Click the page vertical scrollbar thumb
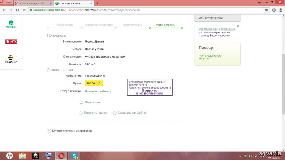Image resolution: width=285 pixels, height=160 pixels. (x=283, y=84)
